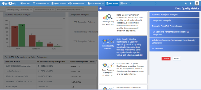Screen dimensions: 201x90
Task: Click the left navbar arrow
Action: (x=130, y=3)
